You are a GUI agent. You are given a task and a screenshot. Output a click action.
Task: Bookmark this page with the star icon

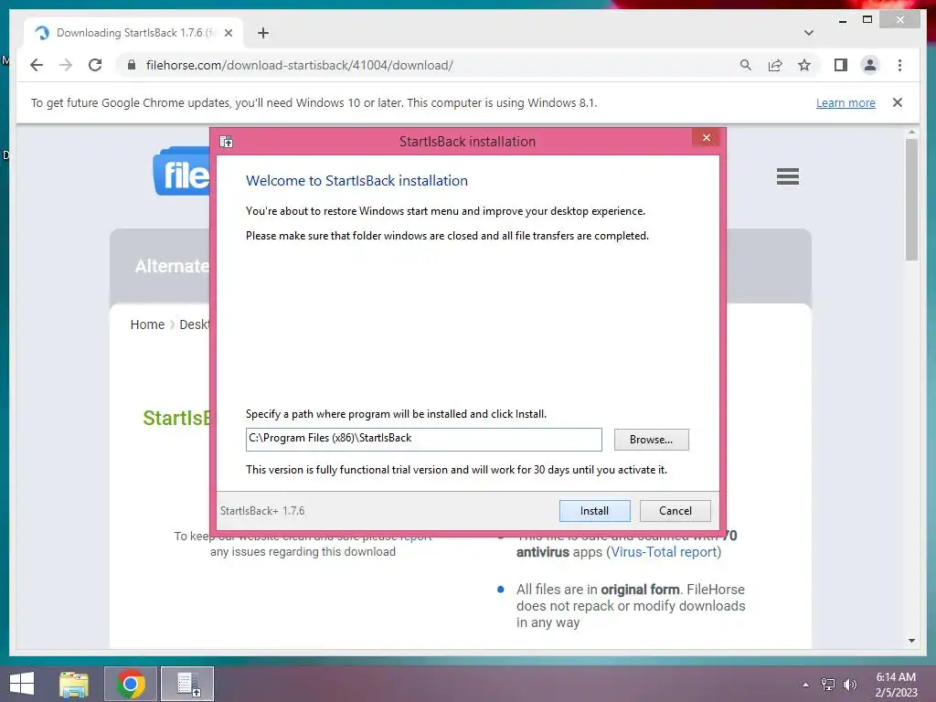coord(804,65)
